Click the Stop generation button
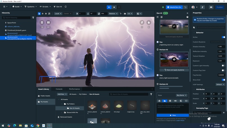Viewport: 227px width, 128px height. 173,115
